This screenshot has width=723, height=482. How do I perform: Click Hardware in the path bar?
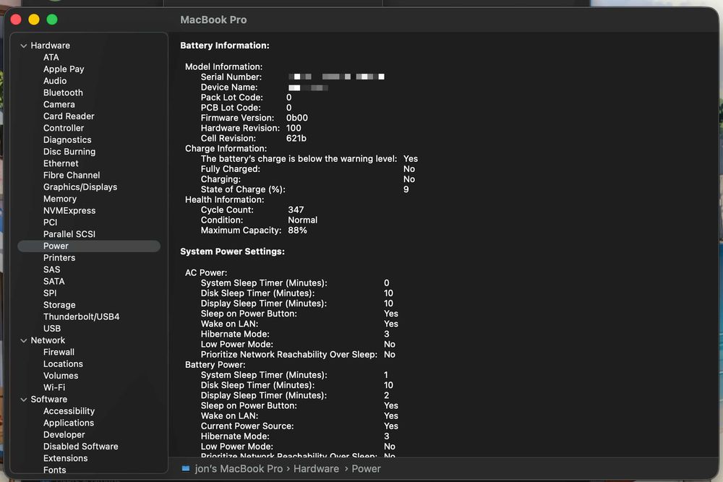(316, 469)
